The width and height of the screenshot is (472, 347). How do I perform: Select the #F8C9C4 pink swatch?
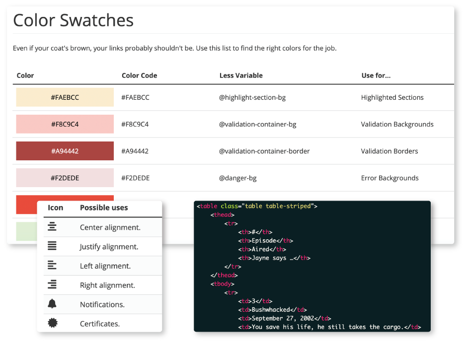(65, 124)
